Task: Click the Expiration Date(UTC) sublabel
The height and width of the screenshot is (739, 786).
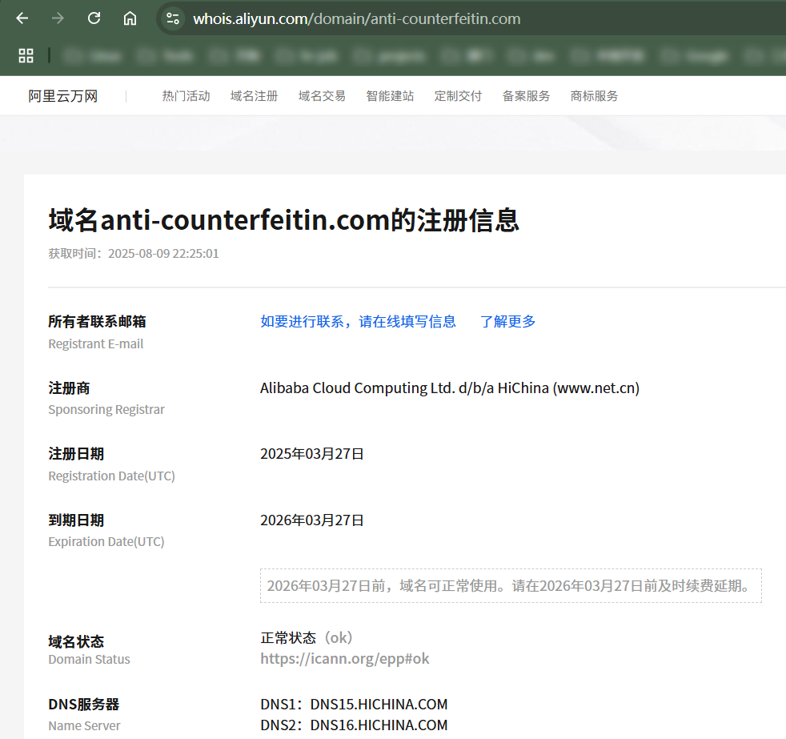Action: [106, 541]
